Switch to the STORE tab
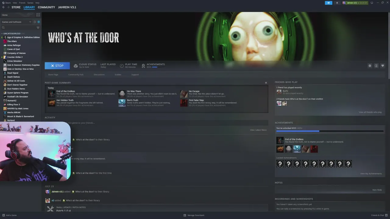The height and width of the screenshot is (219, 390). (16, 7)
